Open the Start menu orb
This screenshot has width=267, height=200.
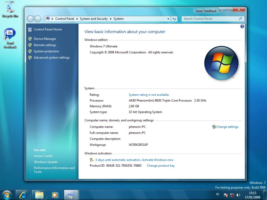pos(7,195)
